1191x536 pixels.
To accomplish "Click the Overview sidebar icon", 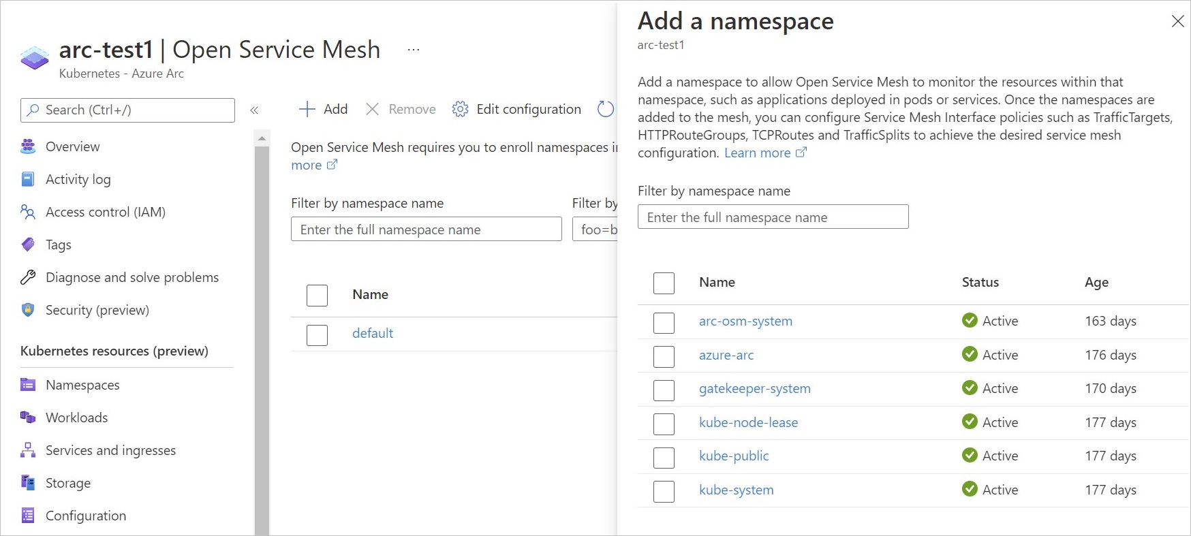I will 28,146.
